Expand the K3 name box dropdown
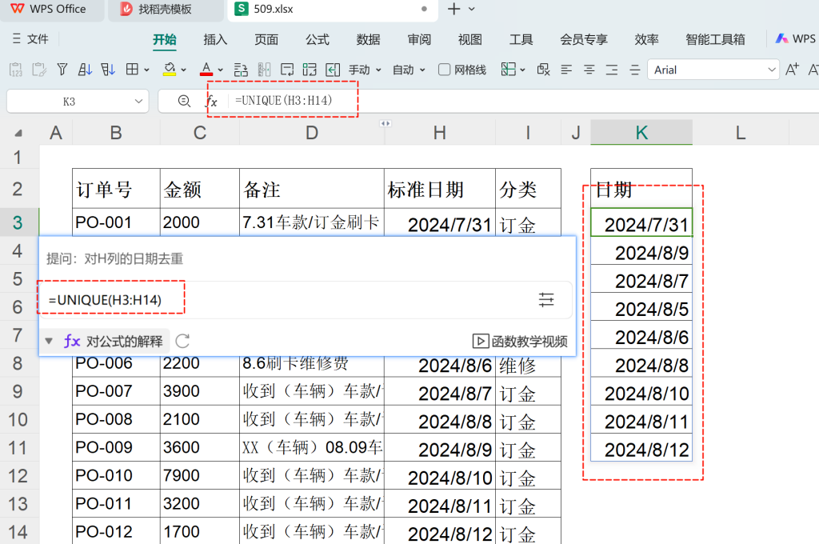The height and width of the screenshot is (544, 819). pos(138,102)
